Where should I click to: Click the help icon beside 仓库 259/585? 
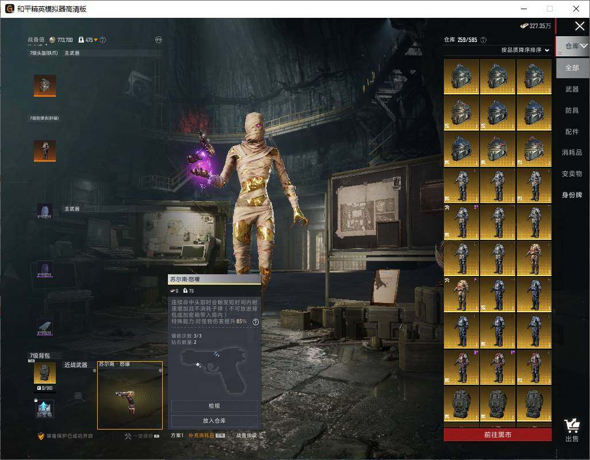click(484, 40)
